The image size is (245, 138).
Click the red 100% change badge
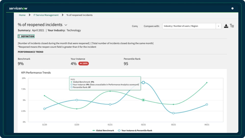[x=83, y=64]
